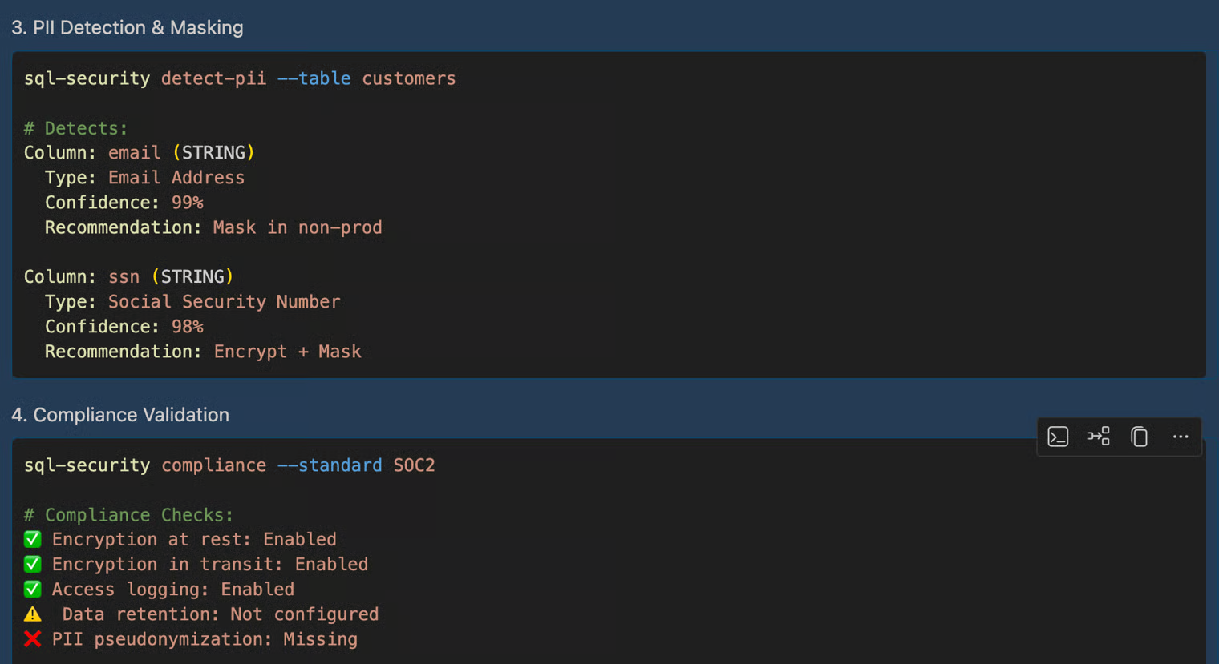
Task: Click the detect-pii subcommand in the code
Action: [x=213, y=78]
